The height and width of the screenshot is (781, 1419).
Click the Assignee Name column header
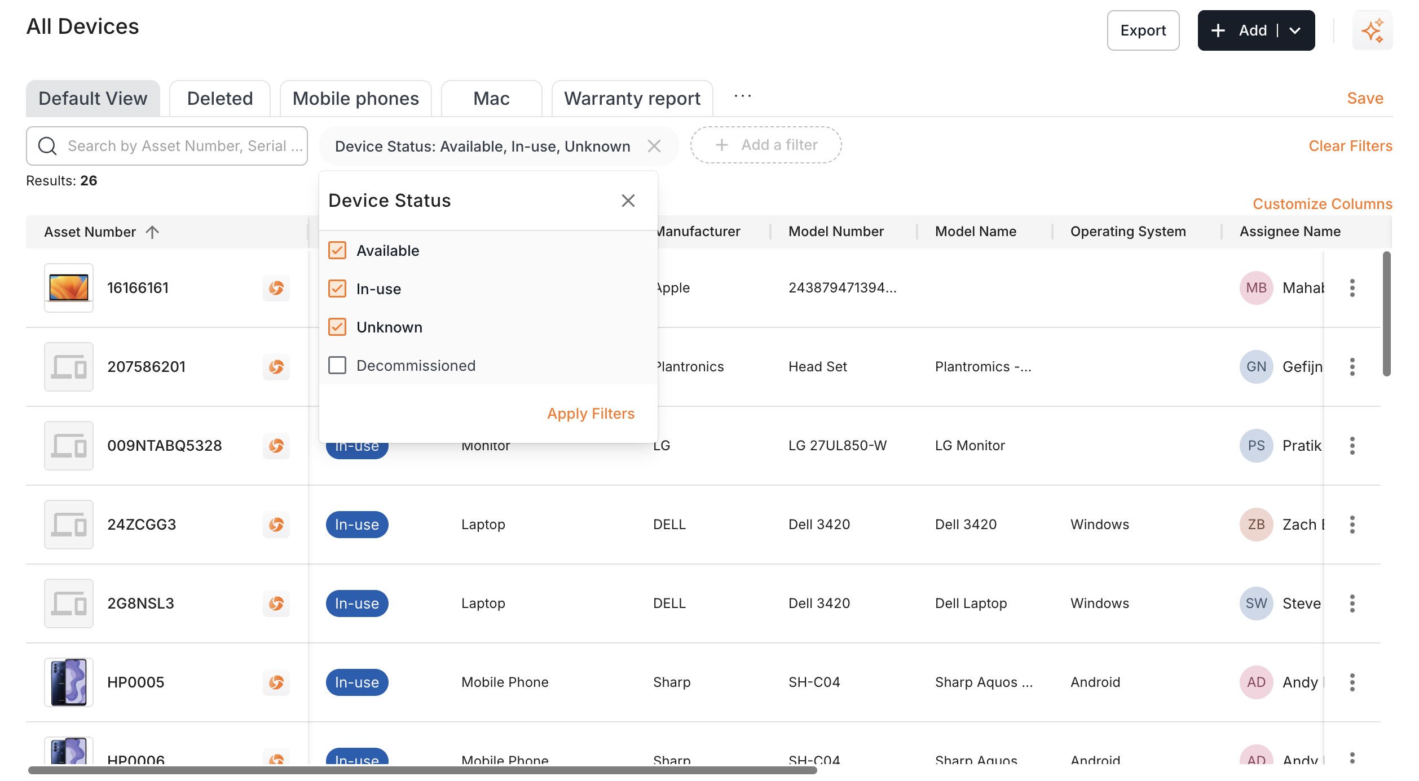coord(1290,232)
